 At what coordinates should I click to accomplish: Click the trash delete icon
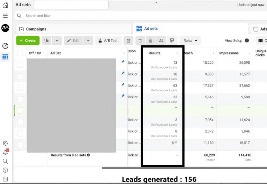(x=151, y=41)
